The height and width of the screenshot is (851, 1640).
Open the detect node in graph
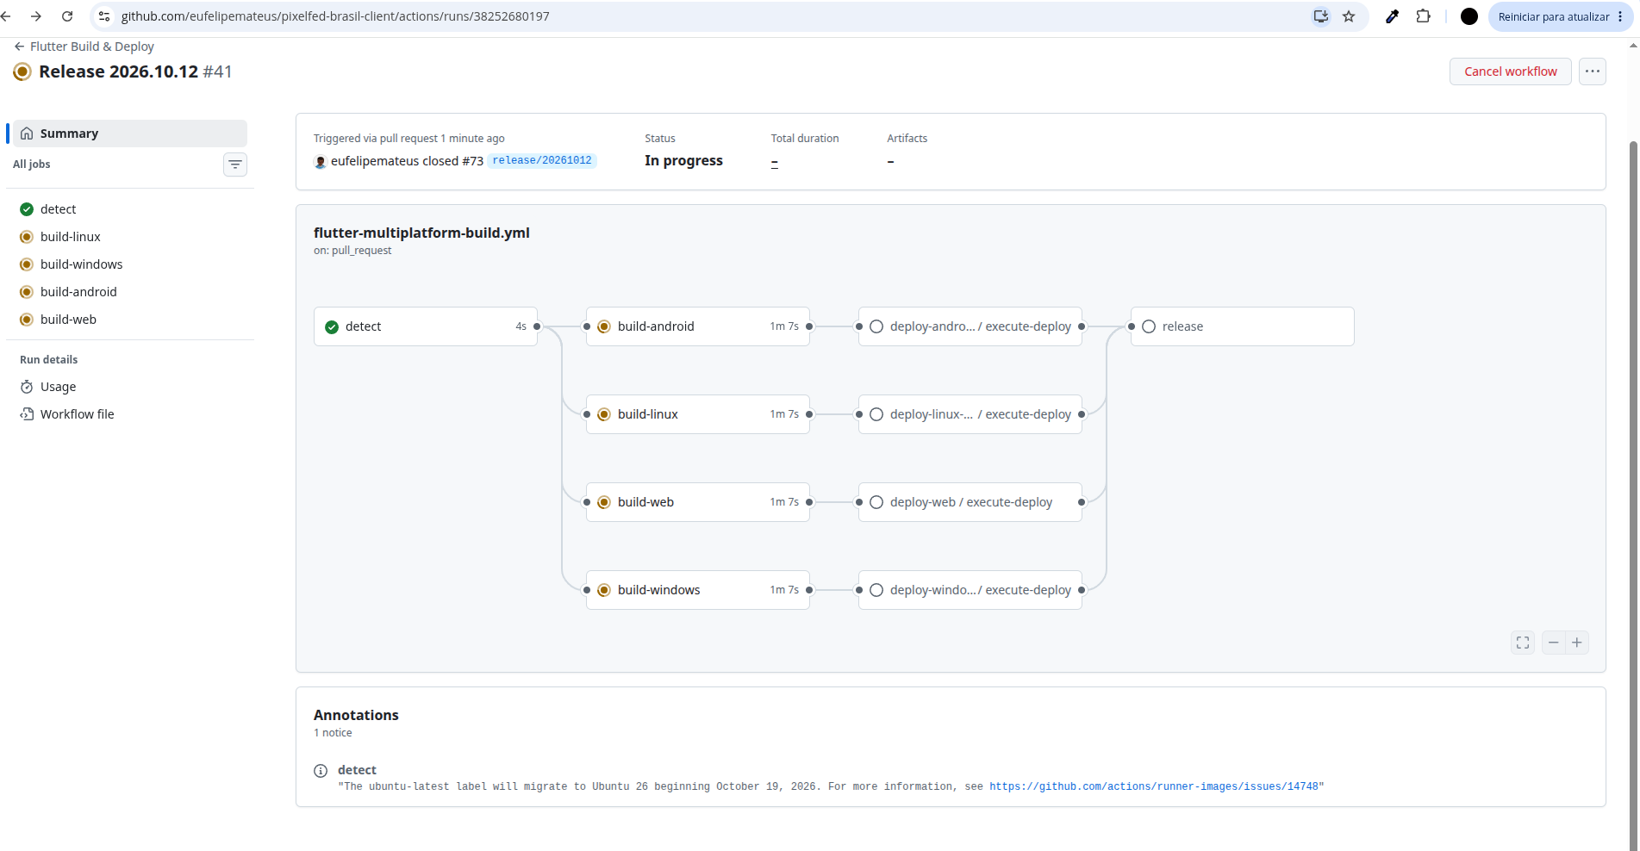click(x=426, y=326)
